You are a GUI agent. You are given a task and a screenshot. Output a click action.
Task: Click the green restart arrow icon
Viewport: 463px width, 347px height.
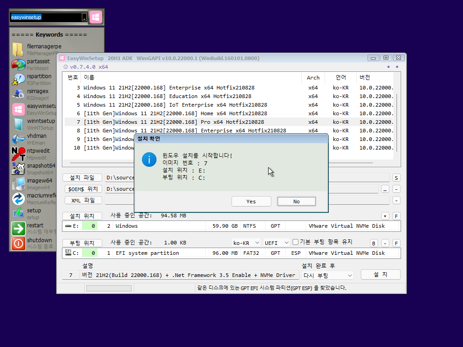point(18,228)
